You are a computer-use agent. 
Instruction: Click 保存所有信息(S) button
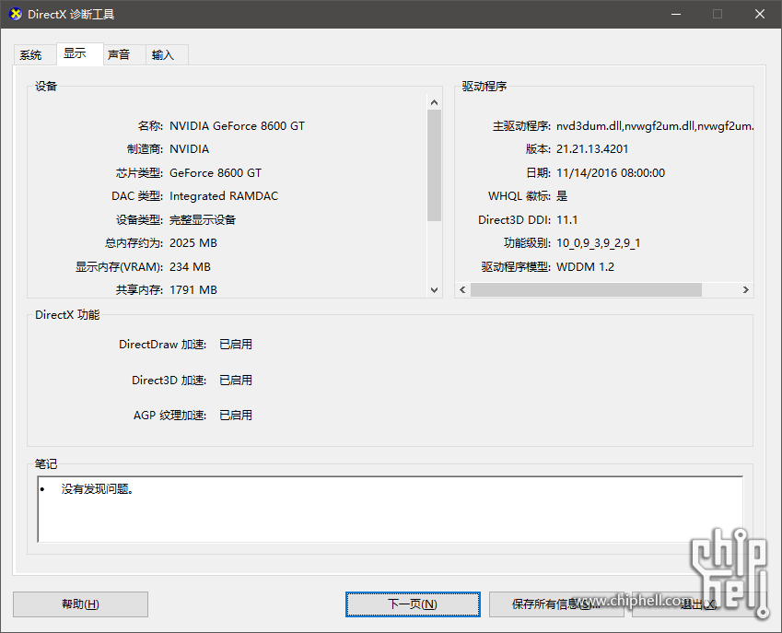[x=556, y=604]
